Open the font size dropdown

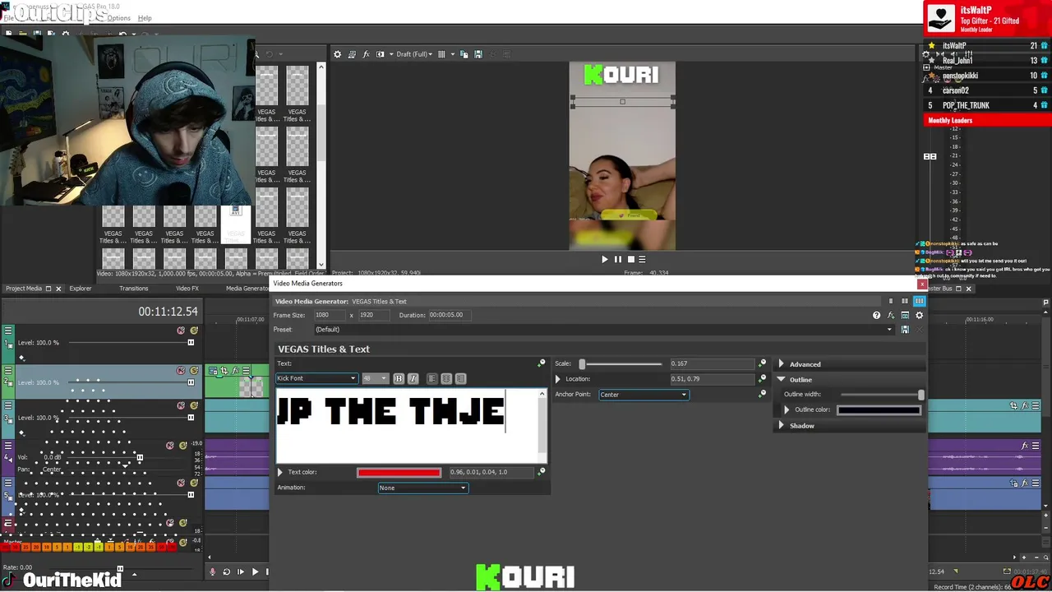pyautogui.click(x=375, y=378)
